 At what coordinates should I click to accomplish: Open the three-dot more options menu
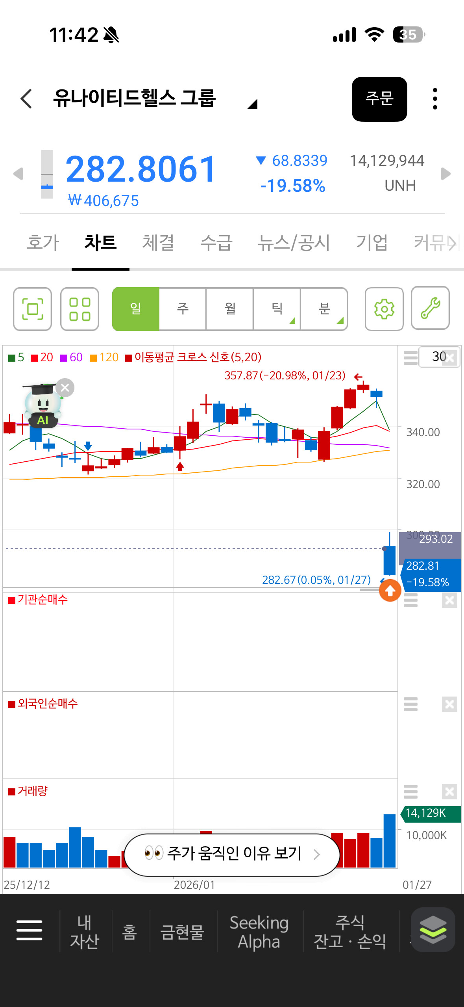click(435, 98)
